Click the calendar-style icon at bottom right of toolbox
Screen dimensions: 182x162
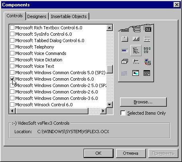point(147,73)
